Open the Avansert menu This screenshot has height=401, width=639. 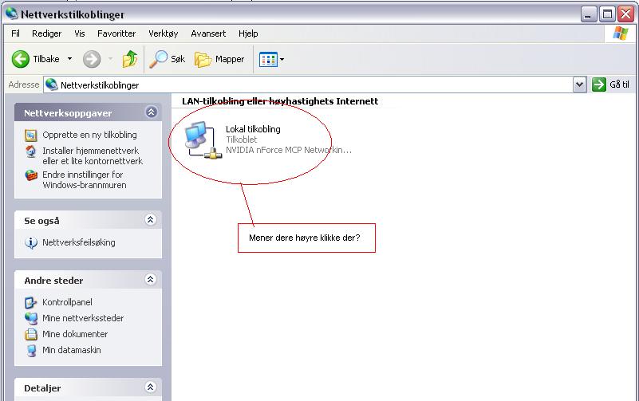point(208,33)
